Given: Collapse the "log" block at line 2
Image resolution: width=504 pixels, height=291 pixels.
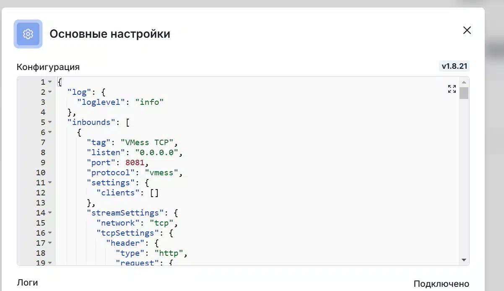Looking at the screenshot, I should pyautogui.click(x=50, y=92).
